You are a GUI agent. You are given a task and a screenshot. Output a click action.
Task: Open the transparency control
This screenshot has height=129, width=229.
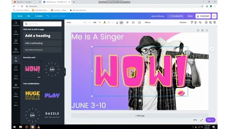click(x=196, y=22)
